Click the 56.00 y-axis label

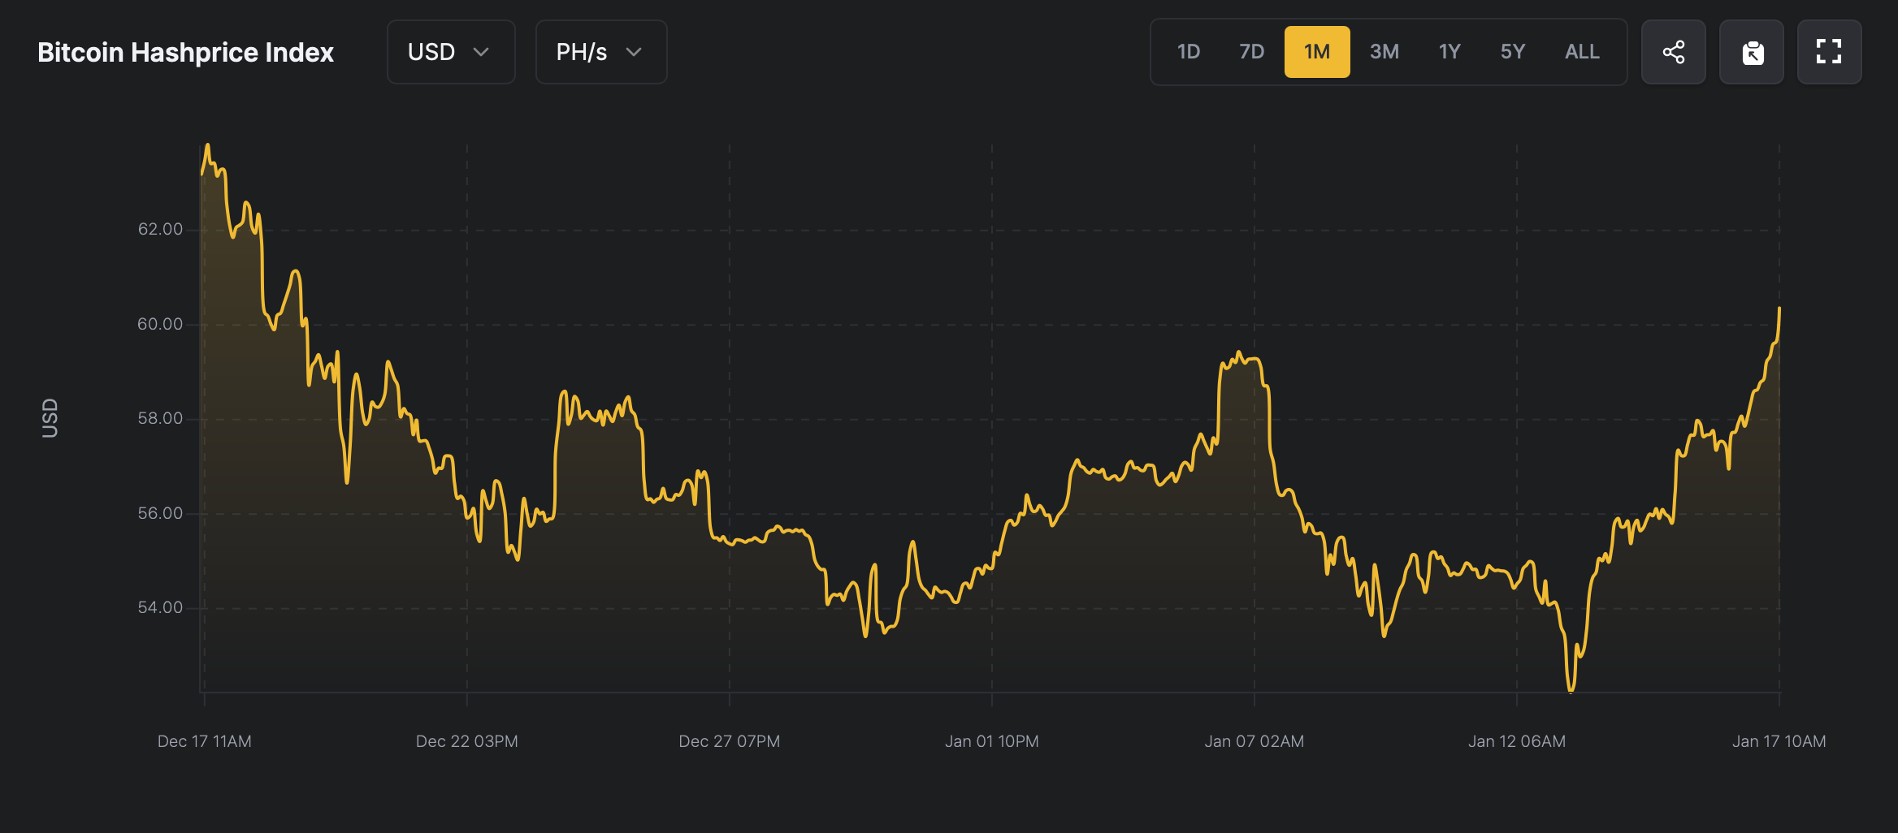(160, 513)
